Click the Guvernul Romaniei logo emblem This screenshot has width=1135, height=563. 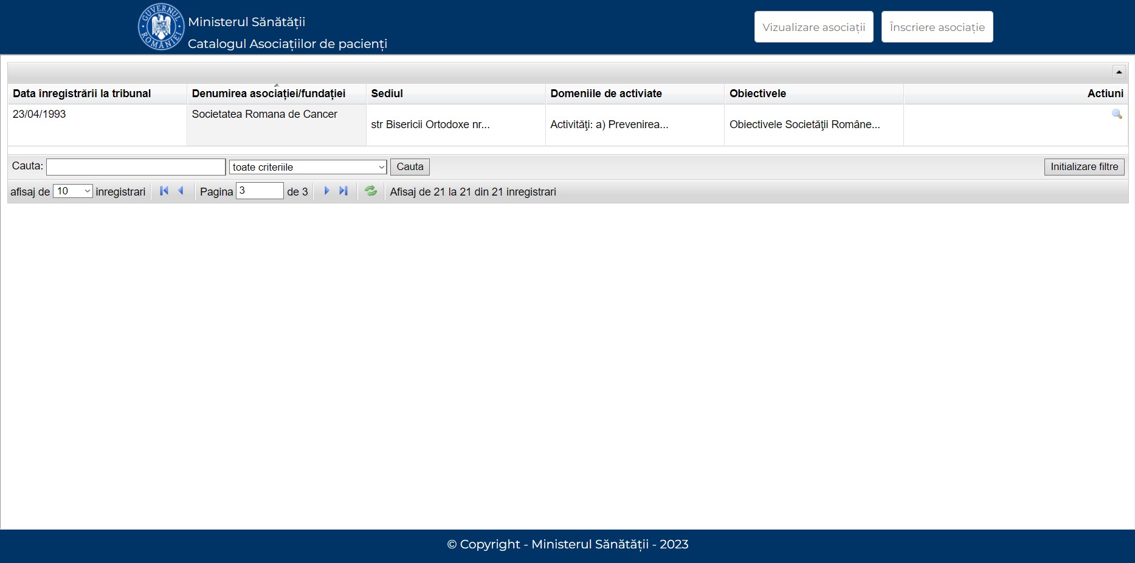tap(160, 27)
